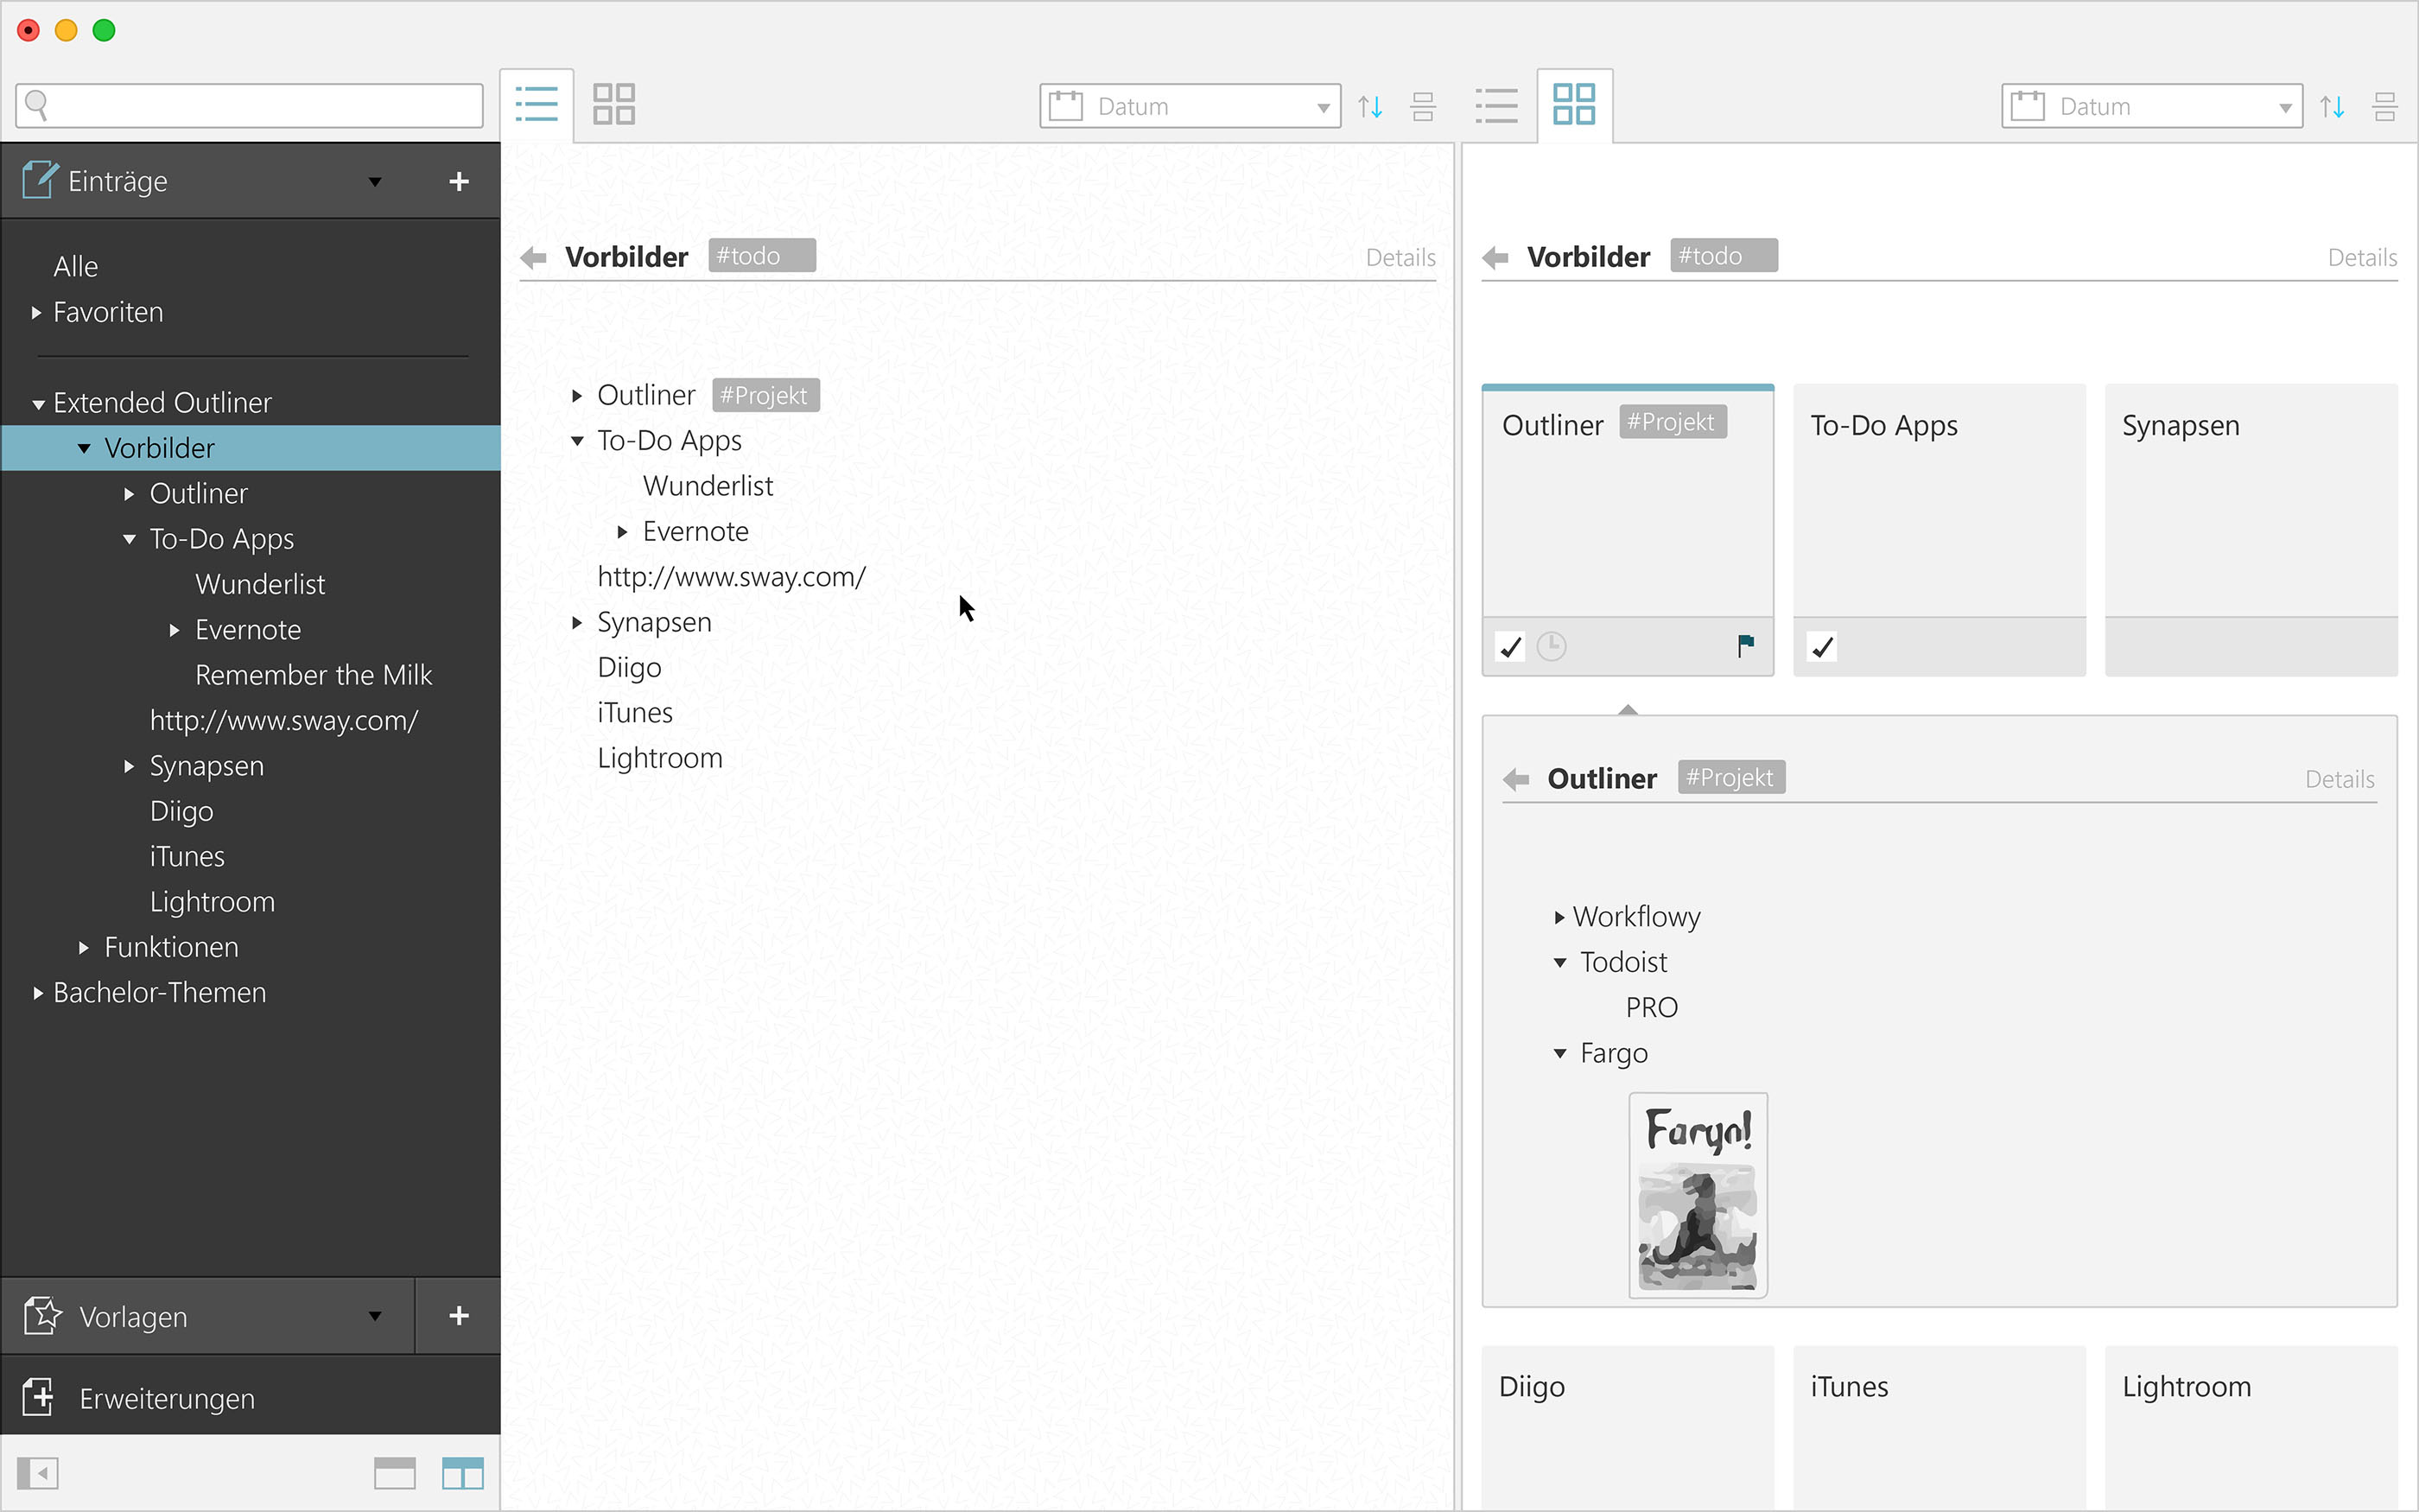Toggle checkmark on Outliner card

pyautogui.click(x=1510, y=647)
